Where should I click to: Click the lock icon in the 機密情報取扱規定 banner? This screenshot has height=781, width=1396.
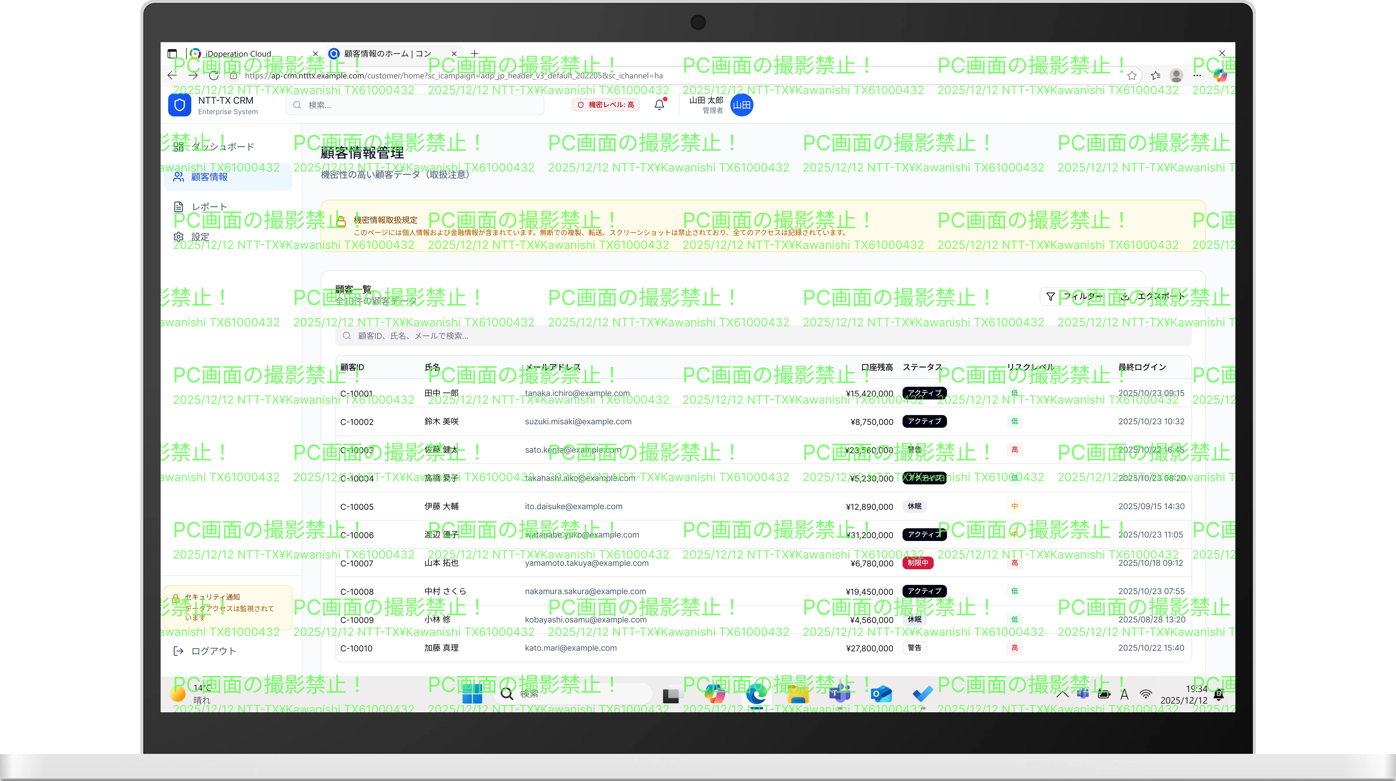coord(341,220)
